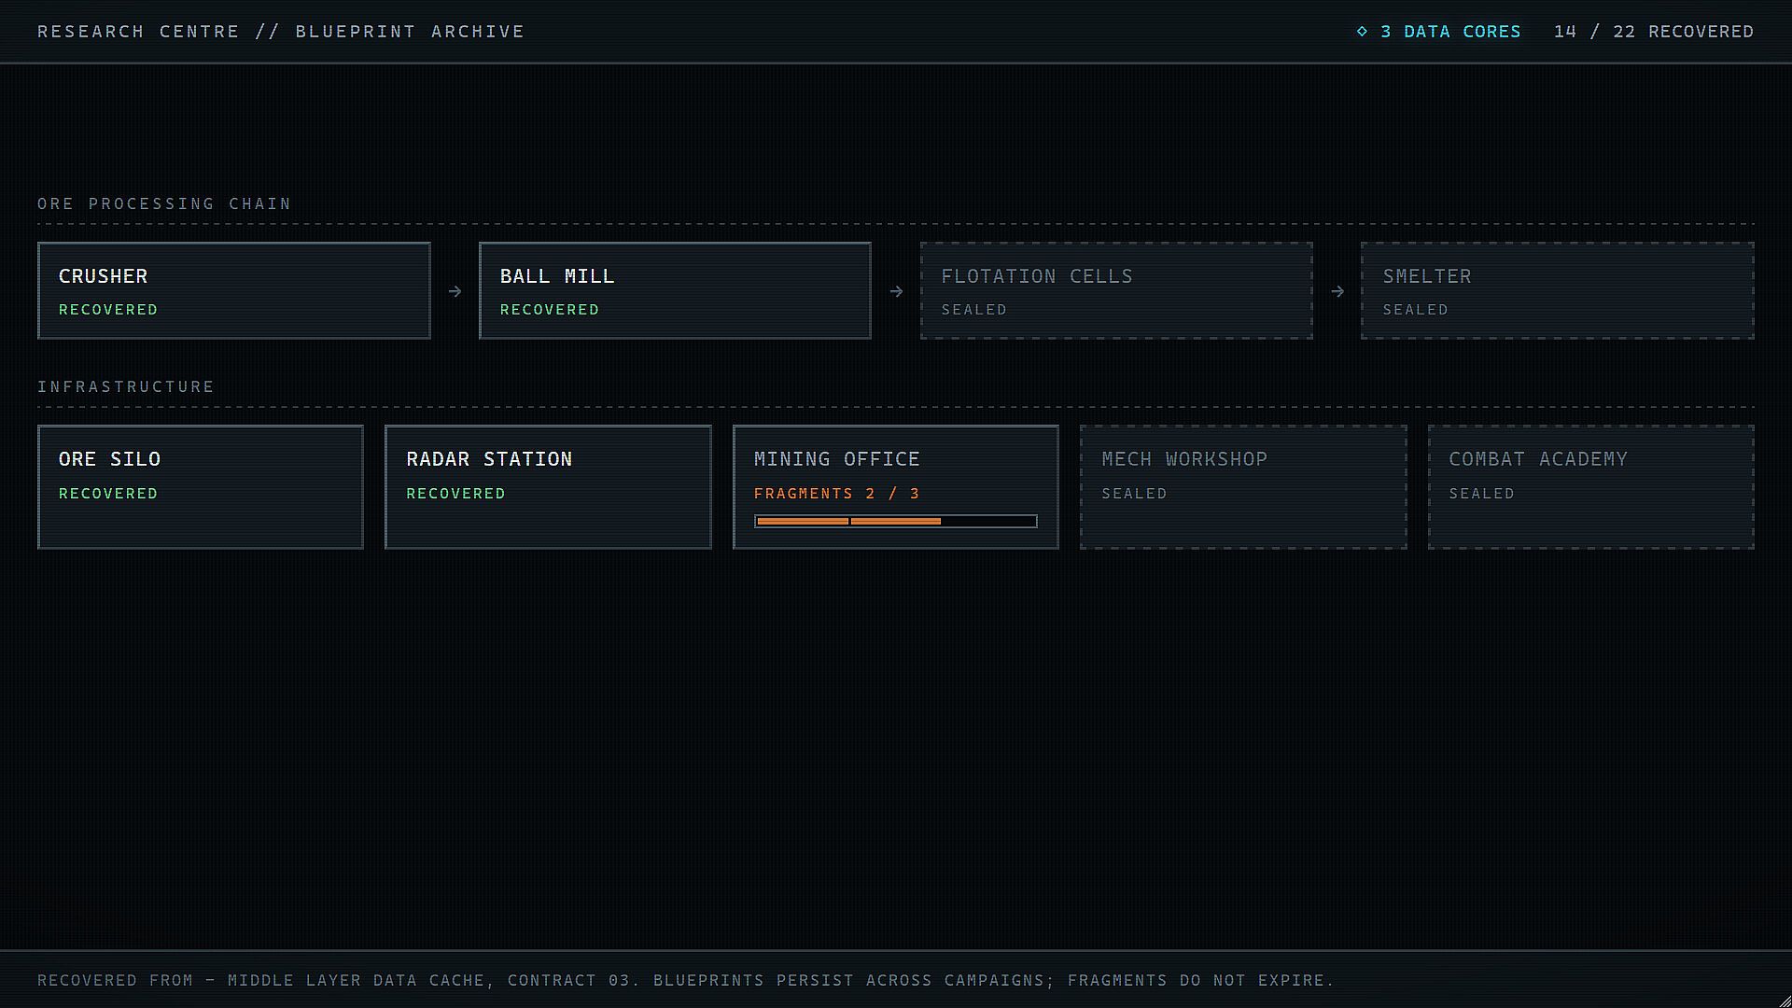
Task: Click the SEALED status under Combat Academy
Action: pyautogui.click(x=1482, y=493)
